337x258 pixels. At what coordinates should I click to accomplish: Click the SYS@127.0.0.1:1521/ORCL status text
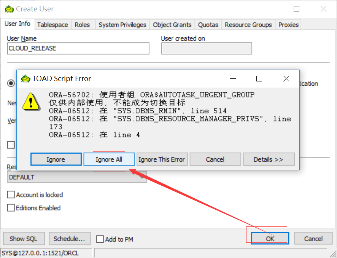40,253
